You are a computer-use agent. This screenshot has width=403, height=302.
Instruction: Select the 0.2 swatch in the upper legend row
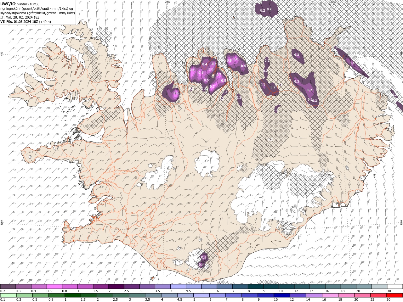click(x=8, y=286)
